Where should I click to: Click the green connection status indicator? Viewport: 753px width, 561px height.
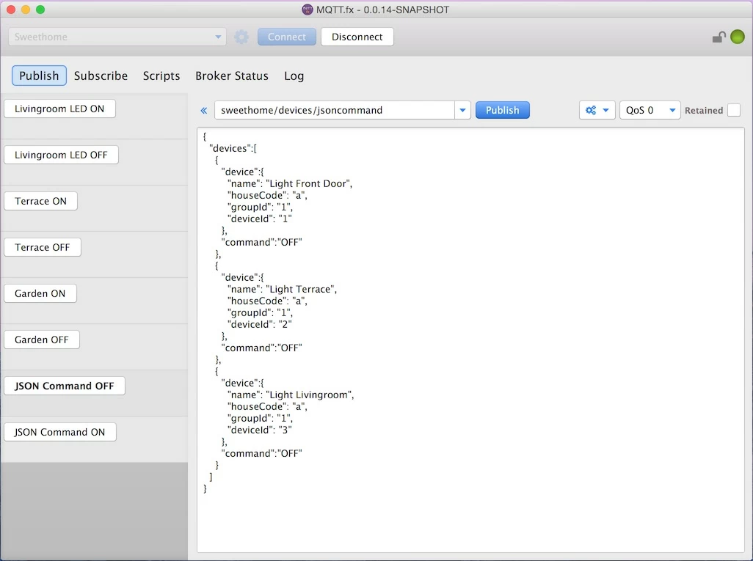(x=737, y=37)
